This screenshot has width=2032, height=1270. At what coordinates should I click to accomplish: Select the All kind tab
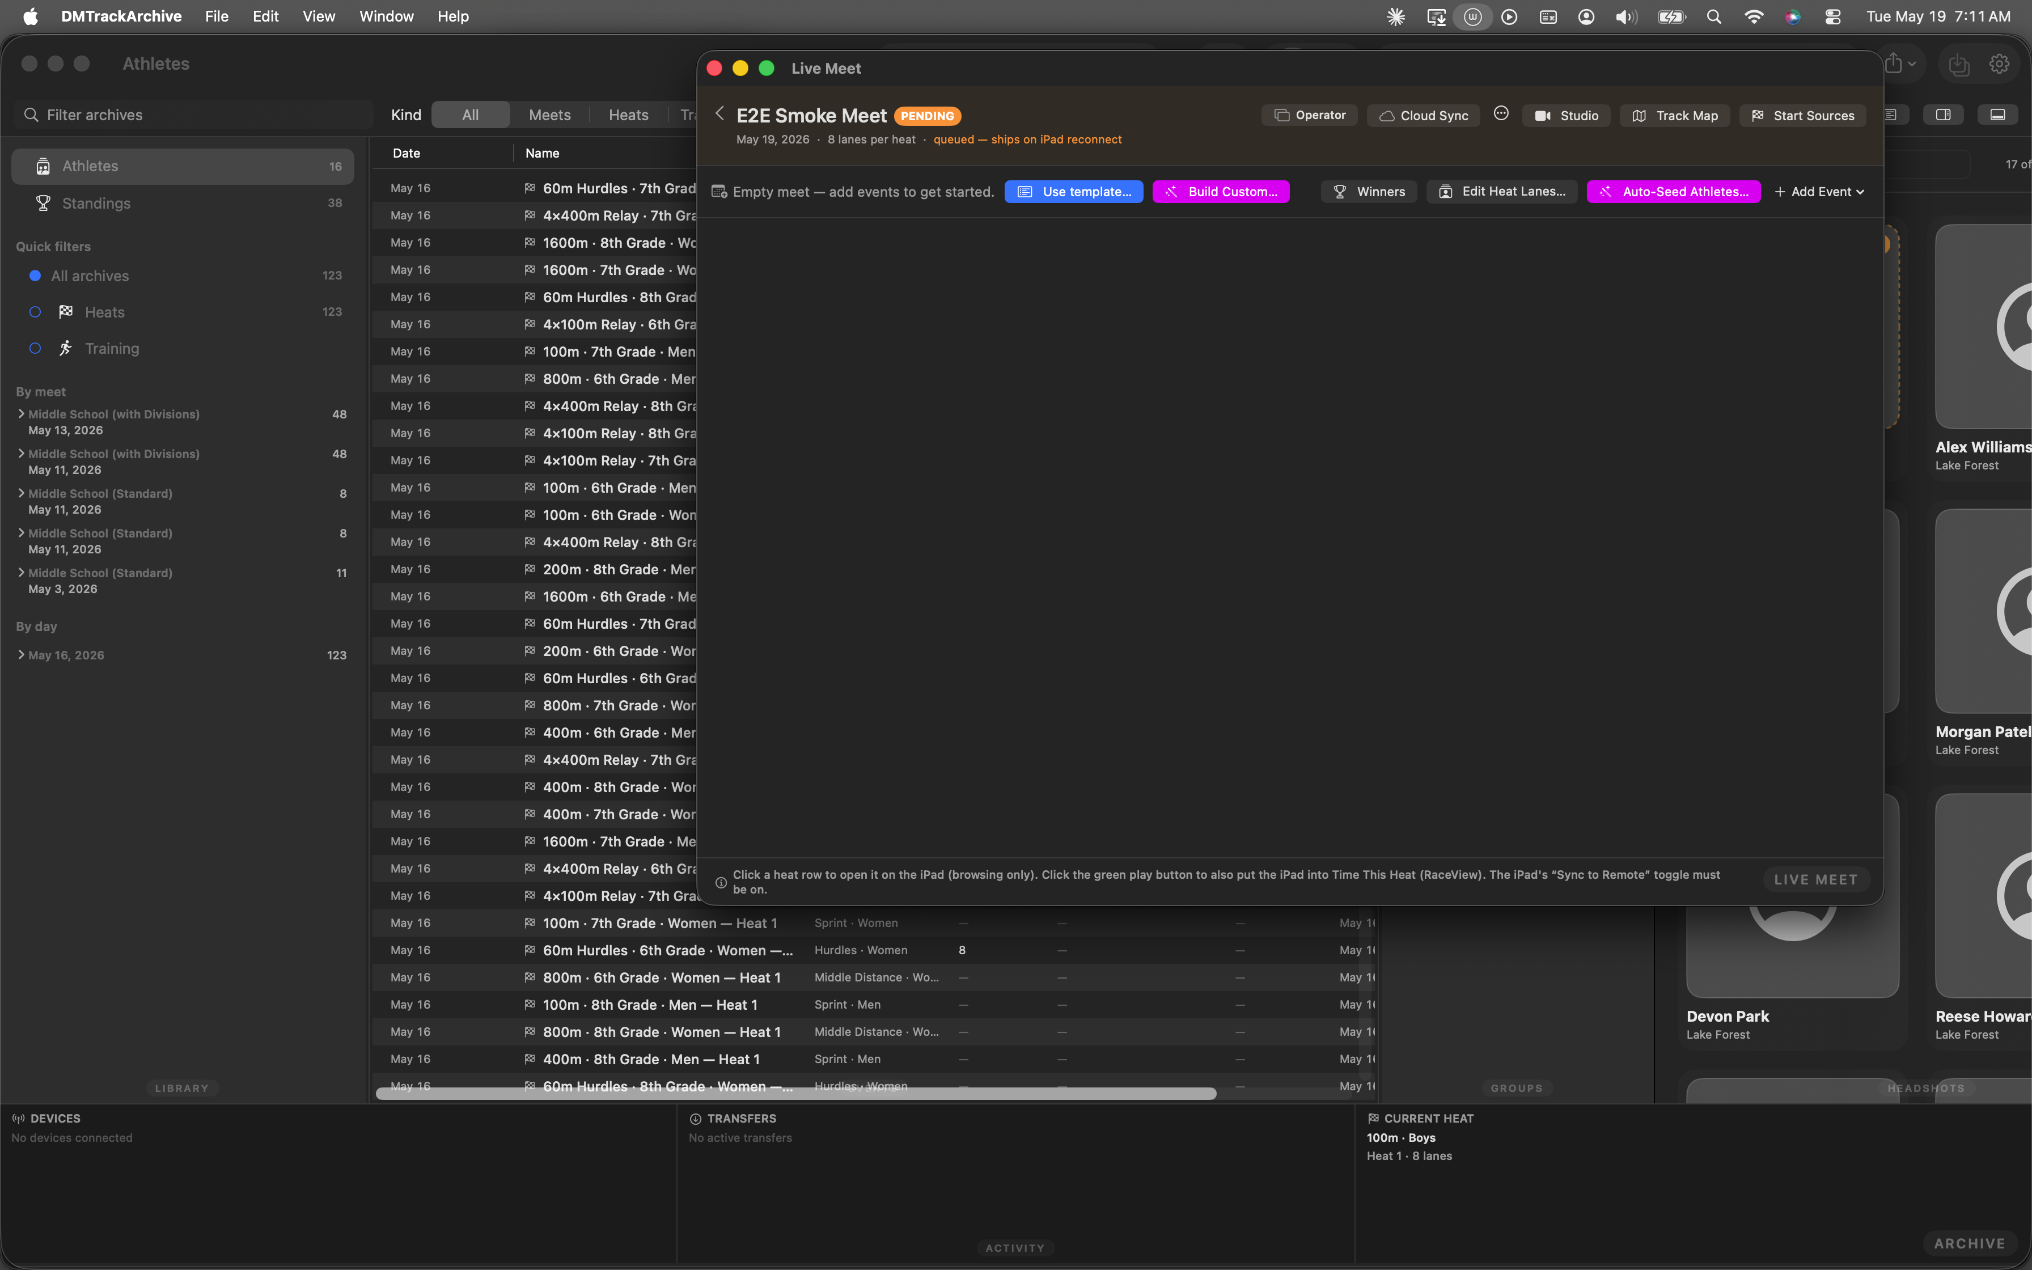tap(470, 115)
